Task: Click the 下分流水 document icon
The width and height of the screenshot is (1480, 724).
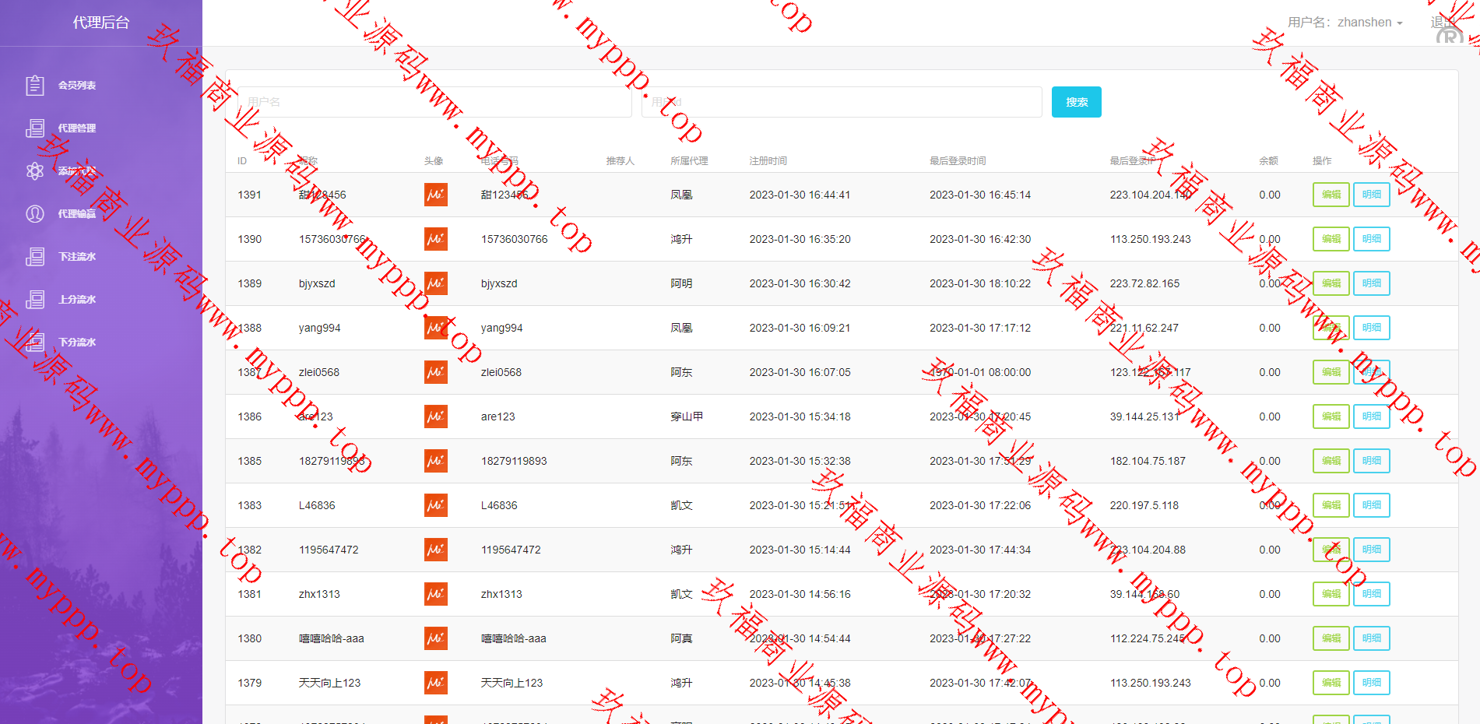Action: pos(35,342)
